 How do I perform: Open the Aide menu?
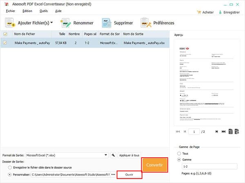58,11
